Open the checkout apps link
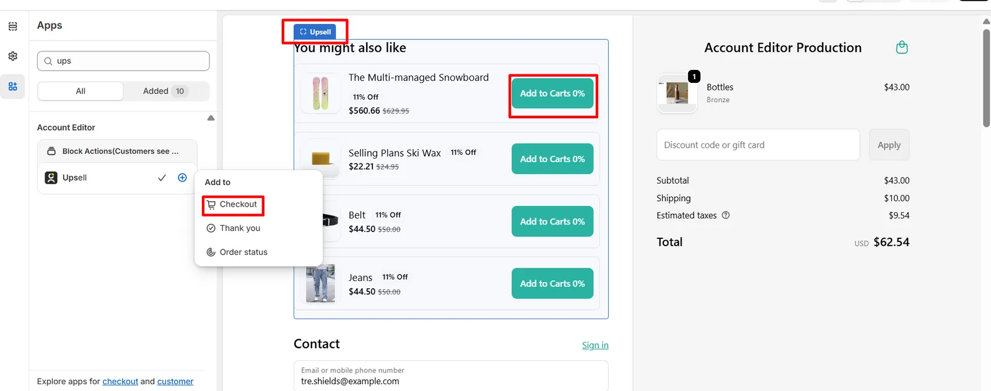Viewport: 991px width, 391px height. click(x=120, y=382)
